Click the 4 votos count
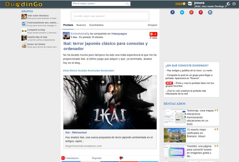This screenshot has height=162, width=239. coord(153,38)
